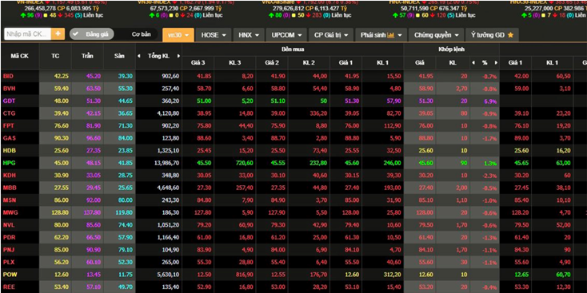The image size is (587, 293).
Task: Click the KL 3 column header
Action: [235, 63]
